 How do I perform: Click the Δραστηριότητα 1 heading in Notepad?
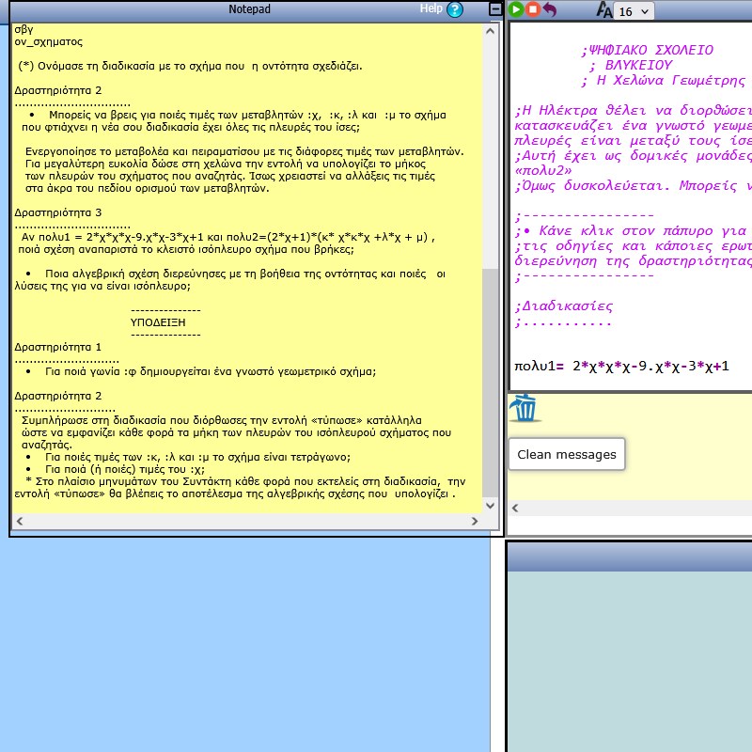(58, 347)
